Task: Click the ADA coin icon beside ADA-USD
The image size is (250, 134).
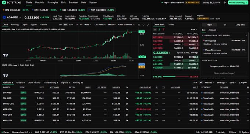Action: 4,17
